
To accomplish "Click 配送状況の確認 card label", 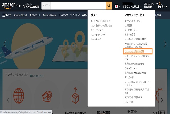I will coord(103,112).
